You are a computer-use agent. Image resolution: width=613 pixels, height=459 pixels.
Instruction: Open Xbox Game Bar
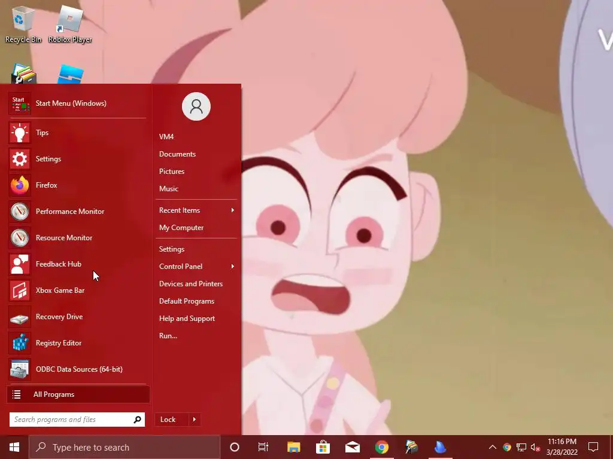(77, 290)
